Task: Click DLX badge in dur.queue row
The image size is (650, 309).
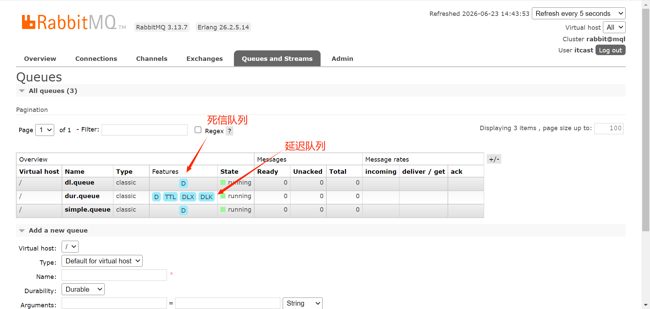Action: [x=188, y=197]
